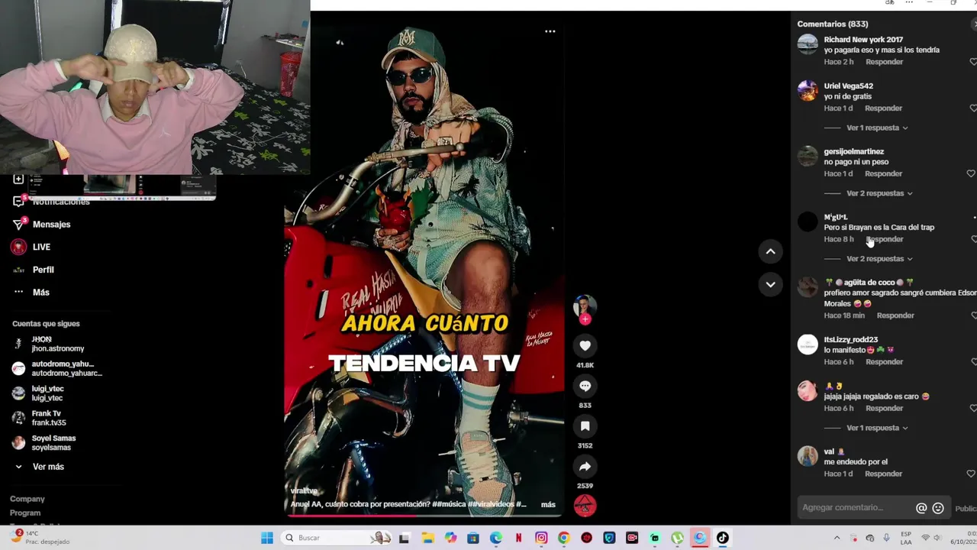Open Richard New york 2017's profile avatar
977x550 pixels.
[808, 44]
